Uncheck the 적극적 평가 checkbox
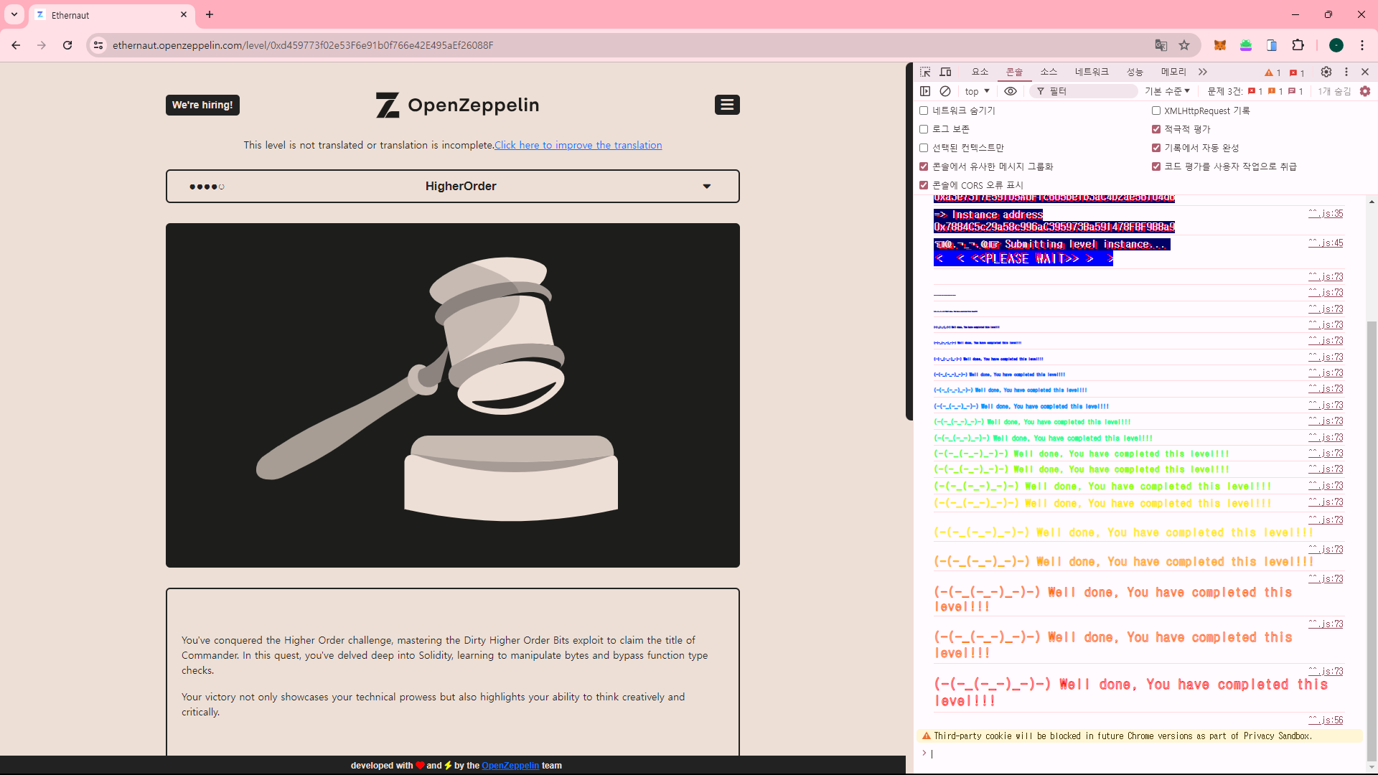 point(1156,129)
